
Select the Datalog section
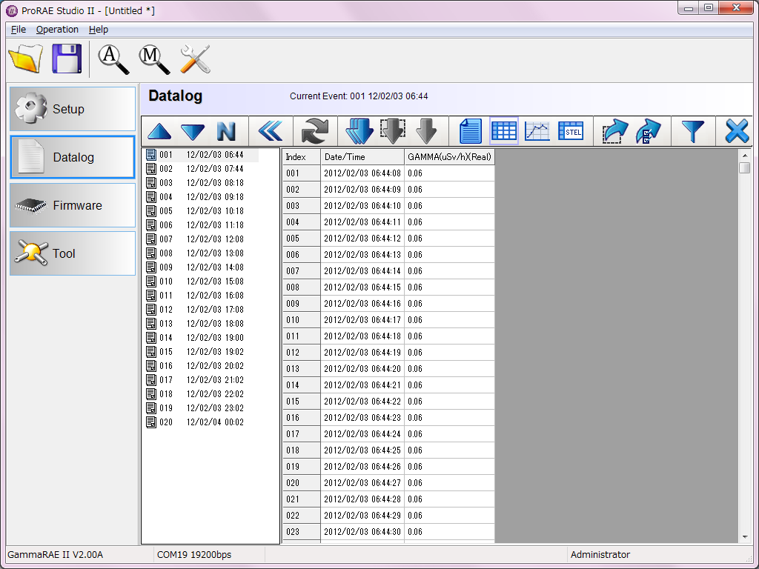(73, 157)
